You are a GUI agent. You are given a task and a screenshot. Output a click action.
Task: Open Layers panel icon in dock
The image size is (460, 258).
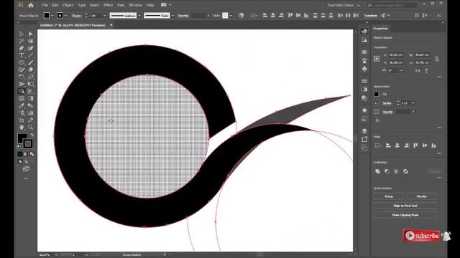[x=364, y=130]
